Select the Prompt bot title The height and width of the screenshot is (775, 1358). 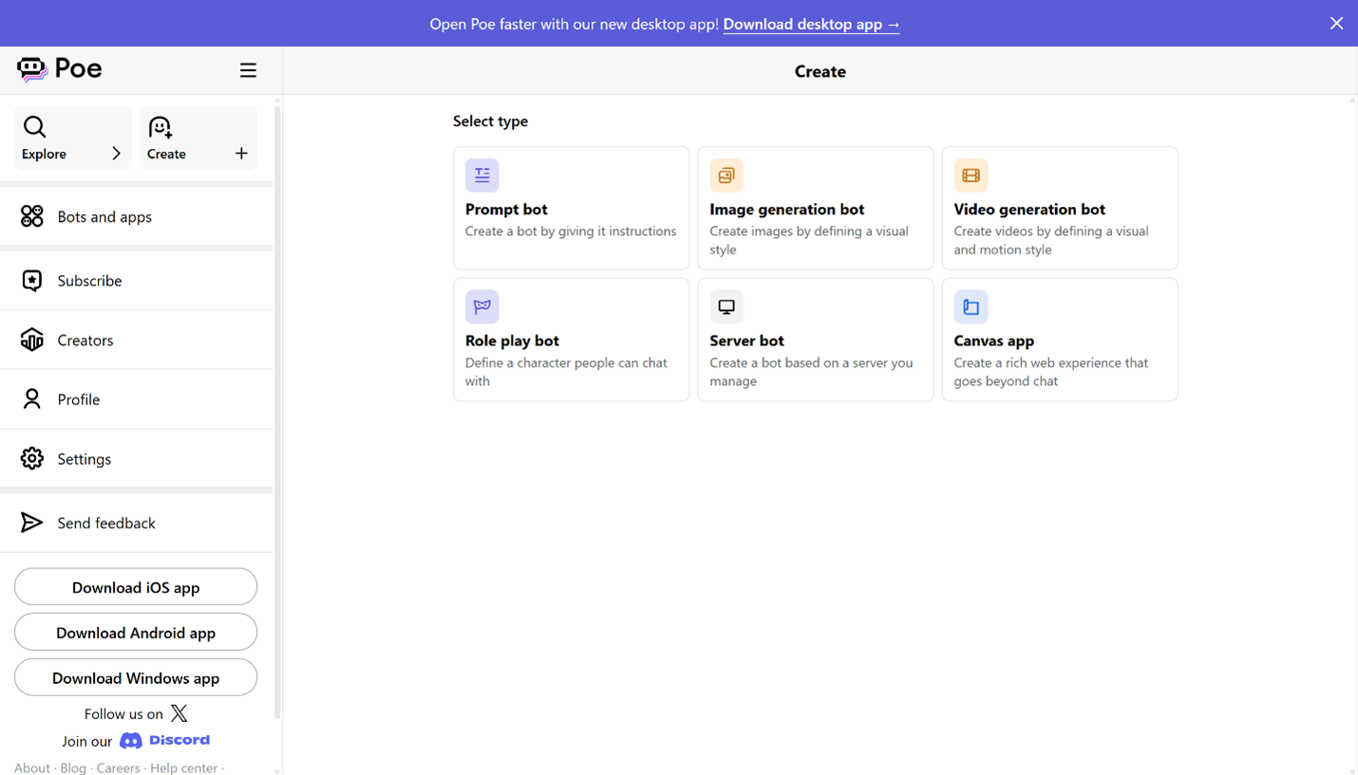coord(506,209)
